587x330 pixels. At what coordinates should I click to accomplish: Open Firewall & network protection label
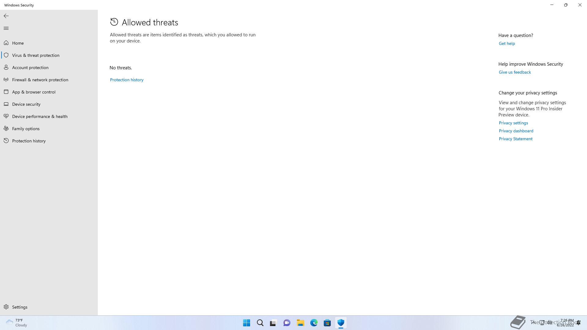40,80
